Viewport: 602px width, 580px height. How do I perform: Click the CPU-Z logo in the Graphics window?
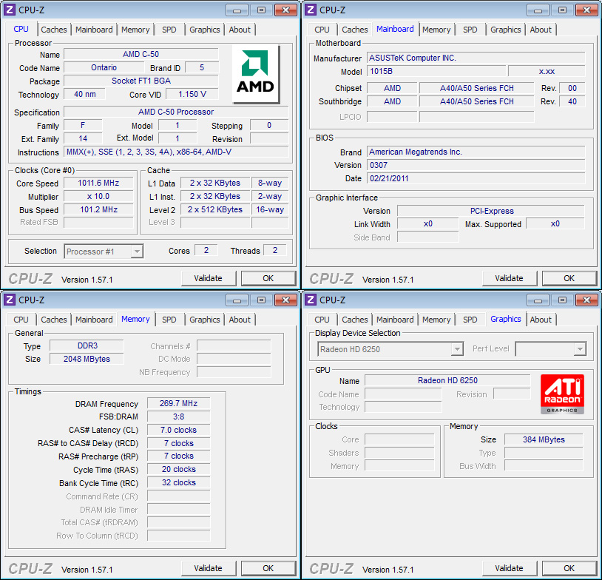click(x=331, y=568)
